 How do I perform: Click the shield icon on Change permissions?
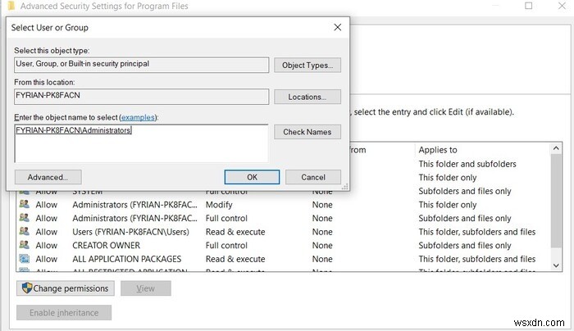(26, 288)
